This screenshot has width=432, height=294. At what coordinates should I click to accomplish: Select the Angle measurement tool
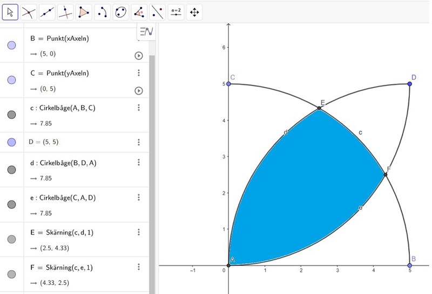click(139, 11)
